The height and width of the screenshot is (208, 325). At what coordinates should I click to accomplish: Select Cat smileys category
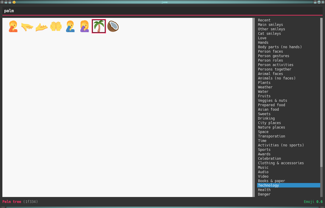[288, 34]
